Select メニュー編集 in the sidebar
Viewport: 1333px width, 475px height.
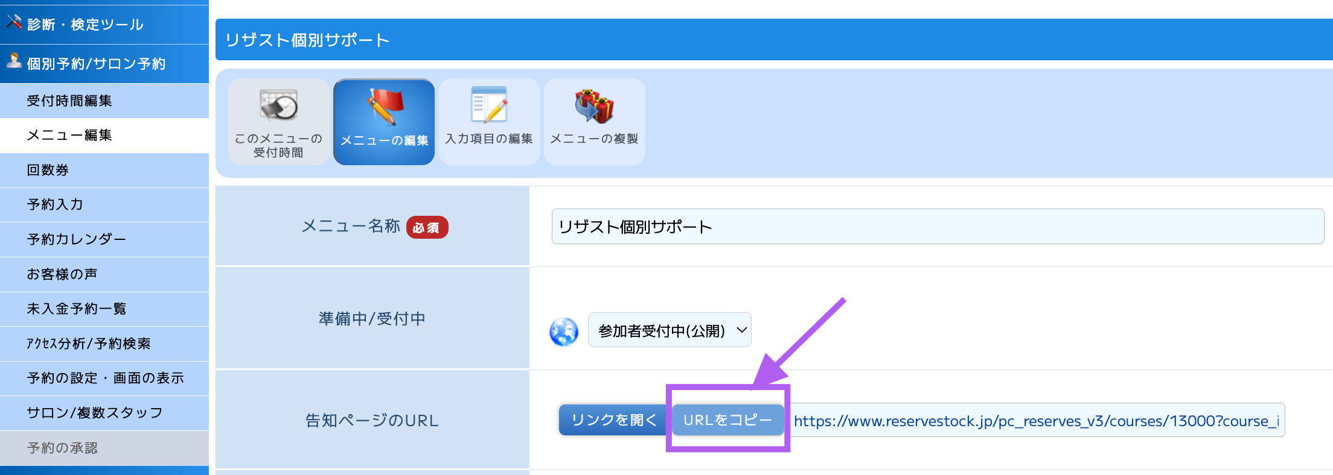(69, 135)
